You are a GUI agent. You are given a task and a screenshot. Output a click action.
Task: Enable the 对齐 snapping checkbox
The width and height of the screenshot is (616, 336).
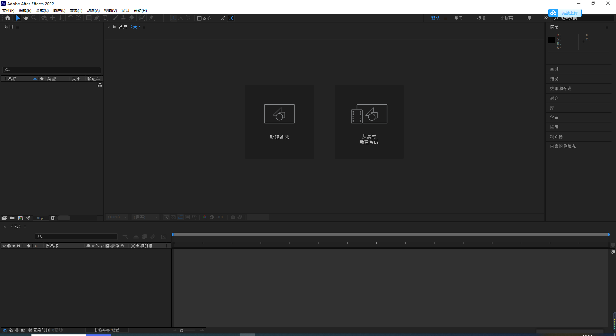coord(199,18)
